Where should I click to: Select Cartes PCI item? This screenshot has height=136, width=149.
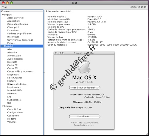click(x=13, y=68)
